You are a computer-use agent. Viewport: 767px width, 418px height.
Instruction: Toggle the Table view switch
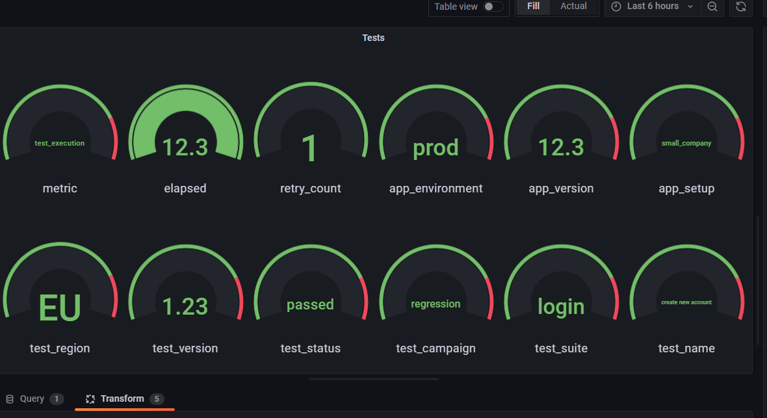tap(493, 7)
